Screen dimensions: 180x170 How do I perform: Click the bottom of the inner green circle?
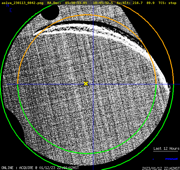[x=87, y=153]
